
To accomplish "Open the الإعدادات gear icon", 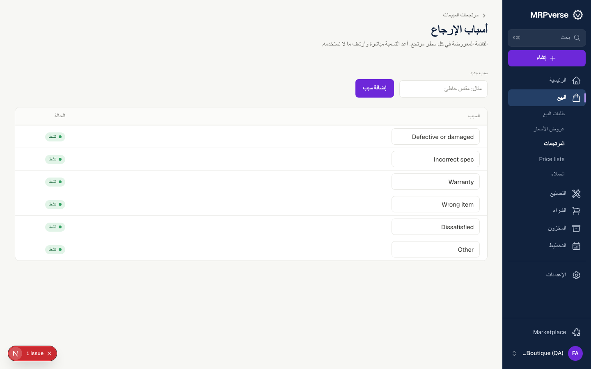I will [x=576, y=275].
